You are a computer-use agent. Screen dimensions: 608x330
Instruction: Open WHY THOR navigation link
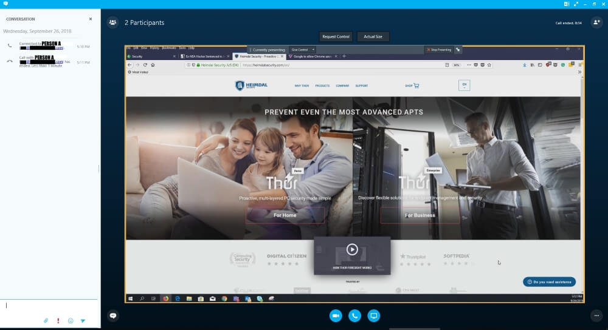pos(302,86)
